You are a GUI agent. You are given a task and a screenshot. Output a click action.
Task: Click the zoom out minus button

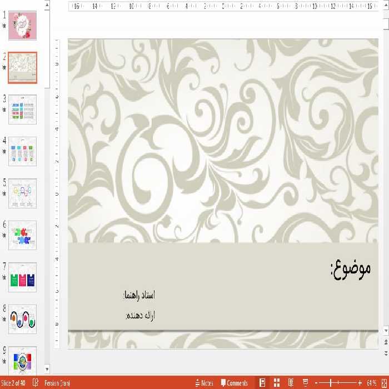pos(316,383)
